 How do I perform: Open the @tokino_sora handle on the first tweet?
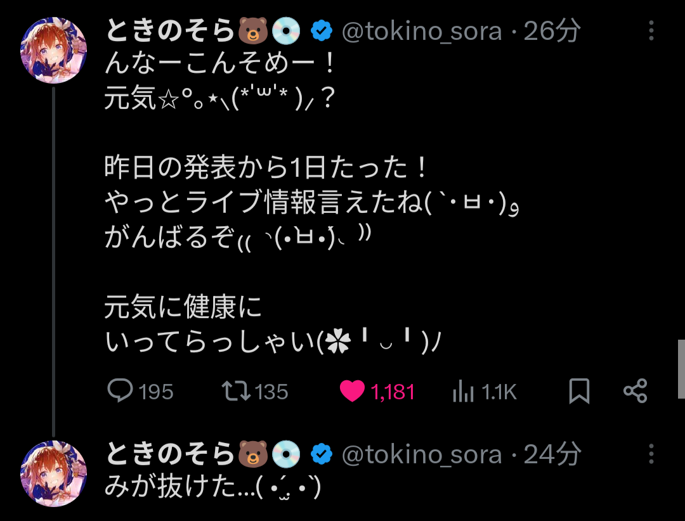[x=422, y=31]
